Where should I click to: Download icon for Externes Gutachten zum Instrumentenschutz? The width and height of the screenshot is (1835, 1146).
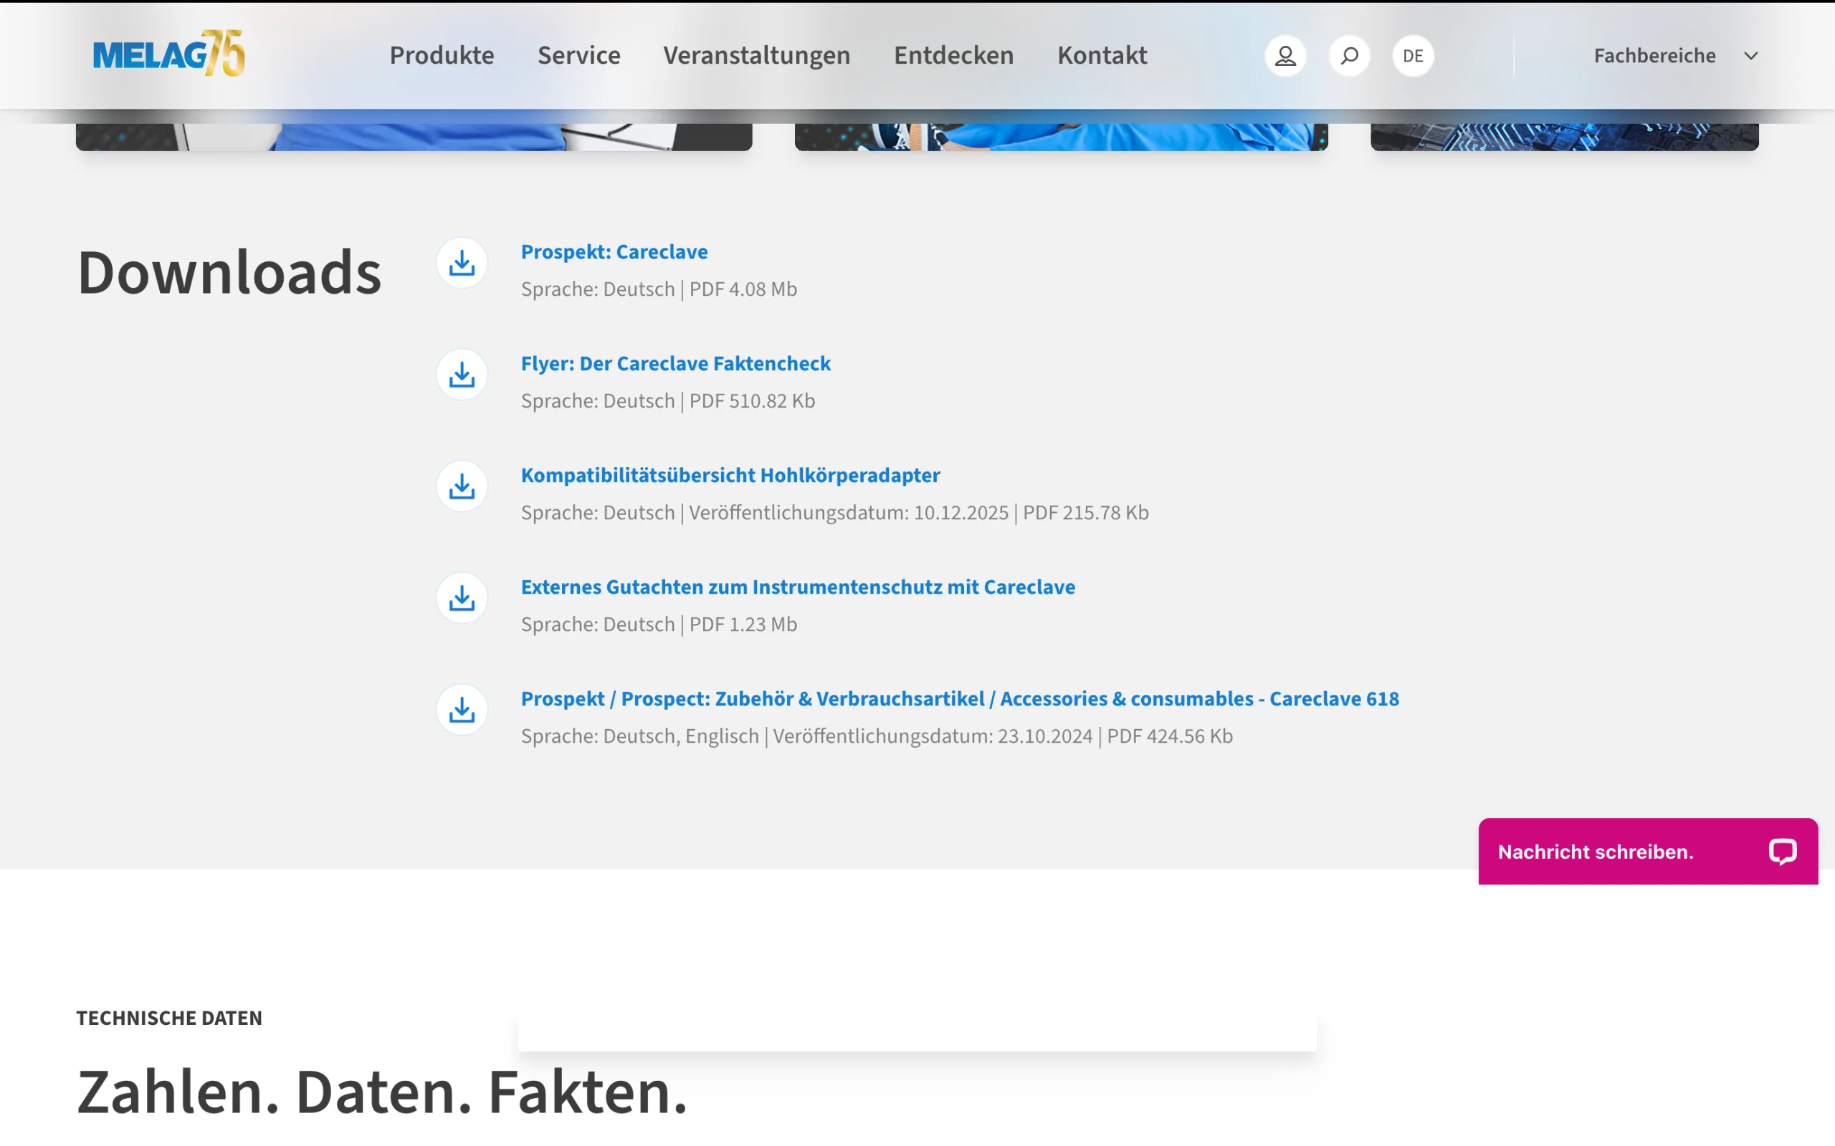point(462,598)
